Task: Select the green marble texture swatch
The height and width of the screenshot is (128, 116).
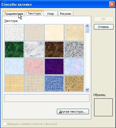Action: coord(14,49)
